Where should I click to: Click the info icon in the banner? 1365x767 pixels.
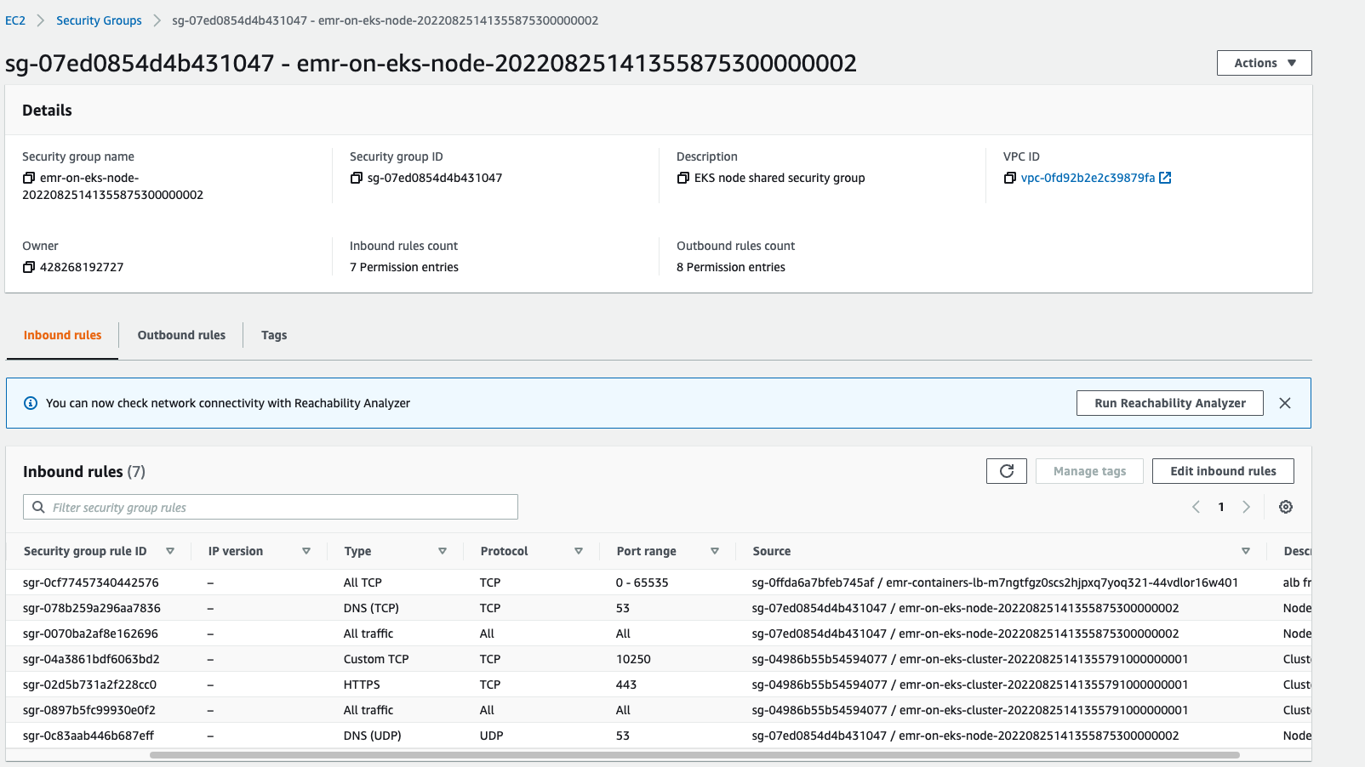click(31, 402)
